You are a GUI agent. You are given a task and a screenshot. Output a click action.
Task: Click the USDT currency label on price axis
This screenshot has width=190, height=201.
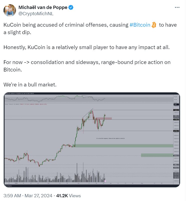click(176, 104)
